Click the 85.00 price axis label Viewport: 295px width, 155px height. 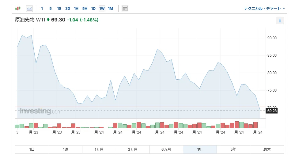pyautogui.click(x=272, y=55)
